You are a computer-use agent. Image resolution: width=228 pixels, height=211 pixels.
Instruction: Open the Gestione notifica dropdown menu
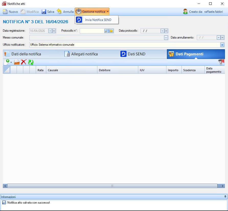(92, 12)
